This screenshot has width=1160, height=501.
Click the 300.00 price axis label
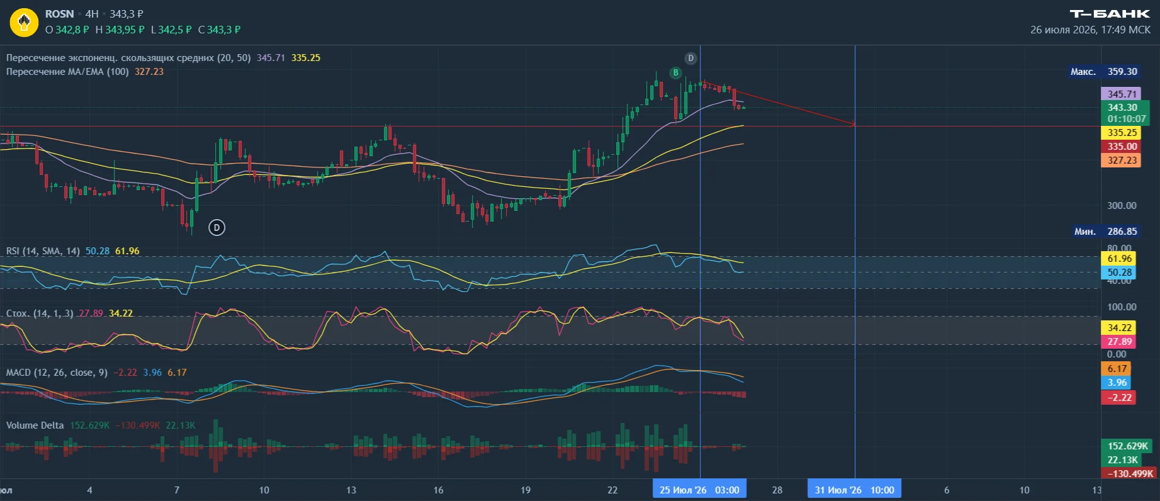tap(1122, 206)
